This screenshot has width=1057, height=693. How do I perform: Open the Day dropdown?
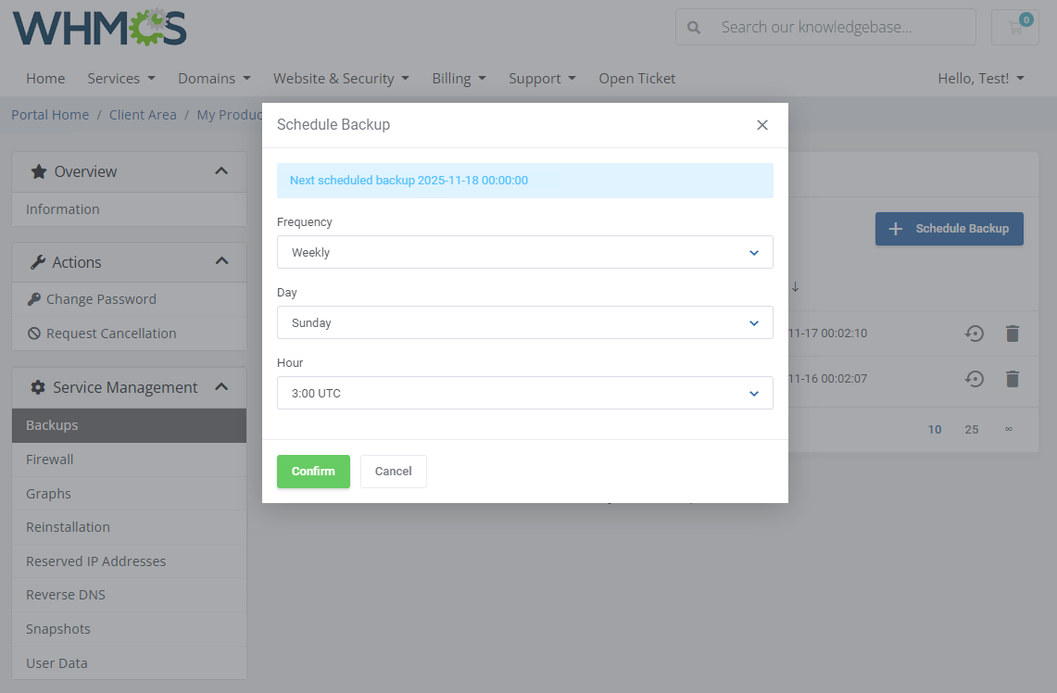pyautogui.click(x=525, y=322)
